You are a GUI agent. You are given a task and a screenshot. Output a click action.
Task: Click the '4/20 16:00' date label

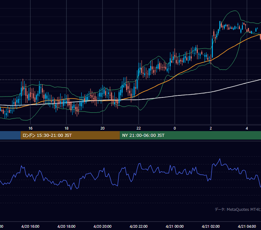(x=30, y=226)
